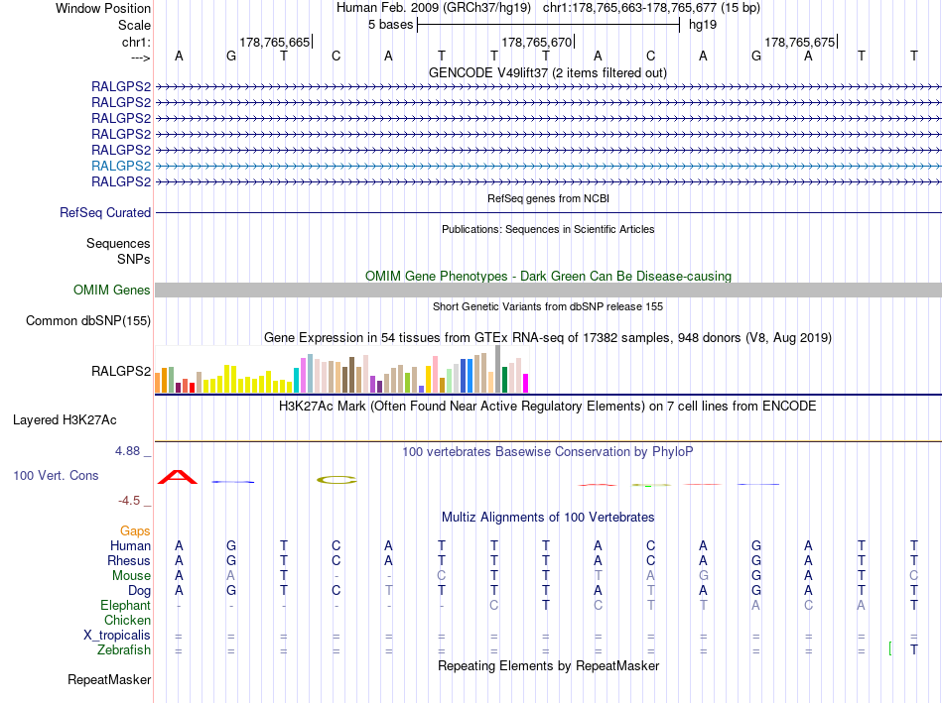This screenshot has height=703, width=943.
Task: Click the Rhesus alignment row label
Action: tap(129, 560)
